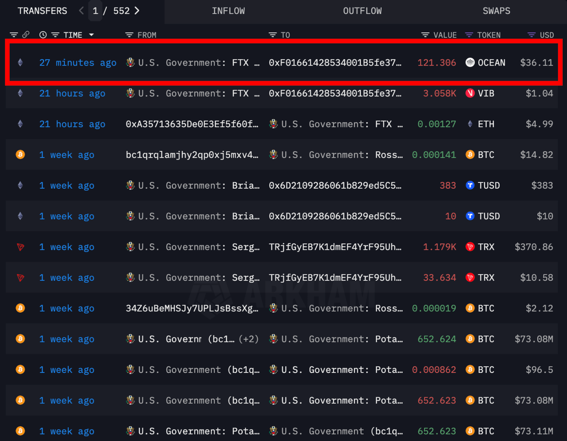567x441 pixels.
Task: Click the OCEAN token icon
Action: (x=470, y=62)
